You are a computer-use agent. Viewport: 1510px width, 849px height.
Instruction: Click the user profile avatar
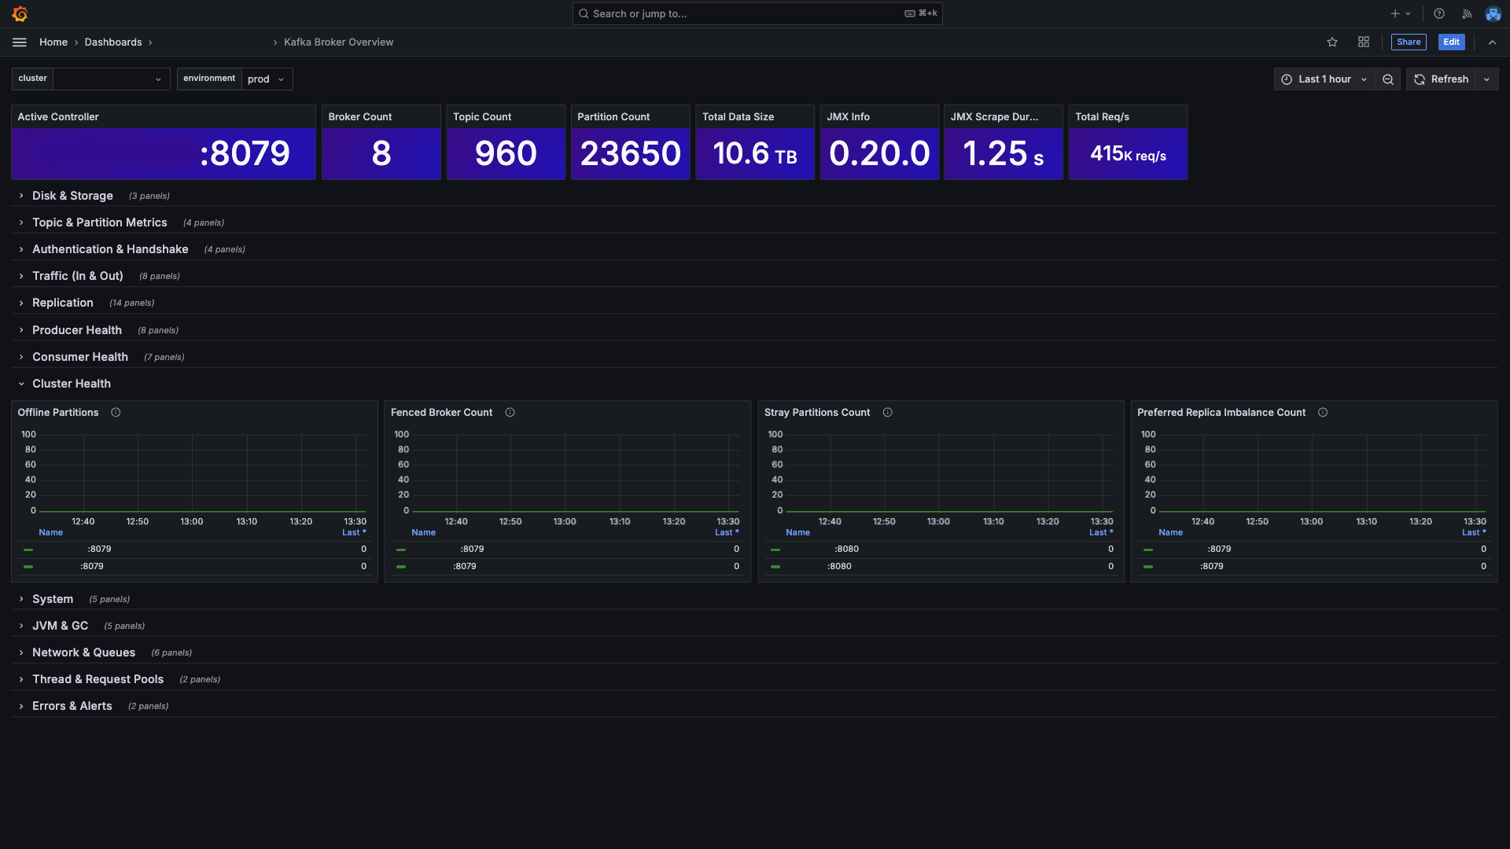(x=1493, y=13)
